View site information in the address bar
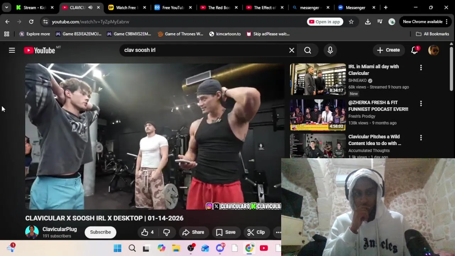 (x=45, y=22)
